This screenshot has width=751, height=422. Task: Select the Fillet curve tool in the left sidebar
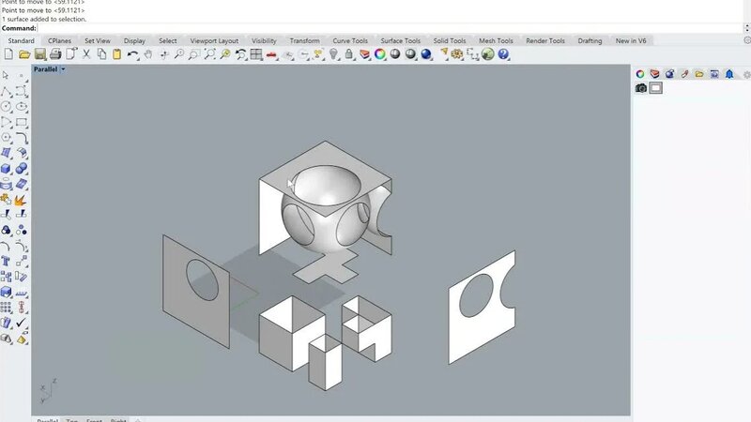pos(22,138)
